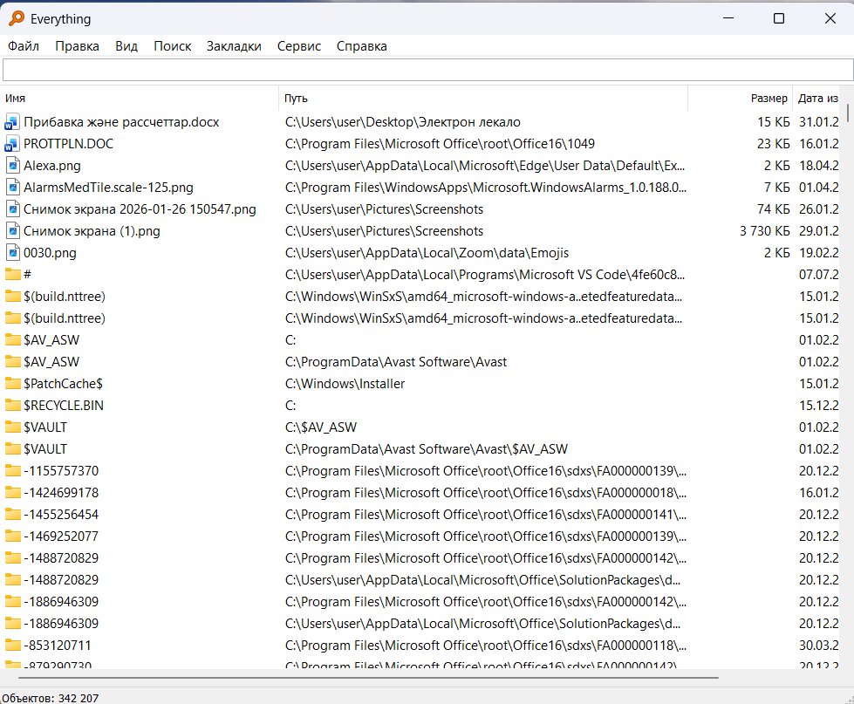The height and width of the screenshot is (704, 854).
Task: Select file name Alexa.png
Action: 52,166
